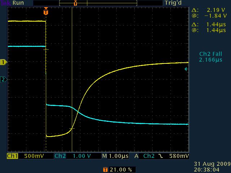The image size is (231, 173).
Task: Click the orange trigger position T marker
Action: (45, 12)
